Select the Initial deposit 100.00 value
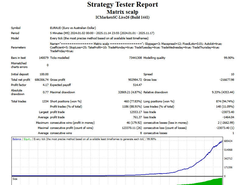Image resolution: width=246 pixels, height=185 pixels. pyautogui.click(x=44, y=74)
